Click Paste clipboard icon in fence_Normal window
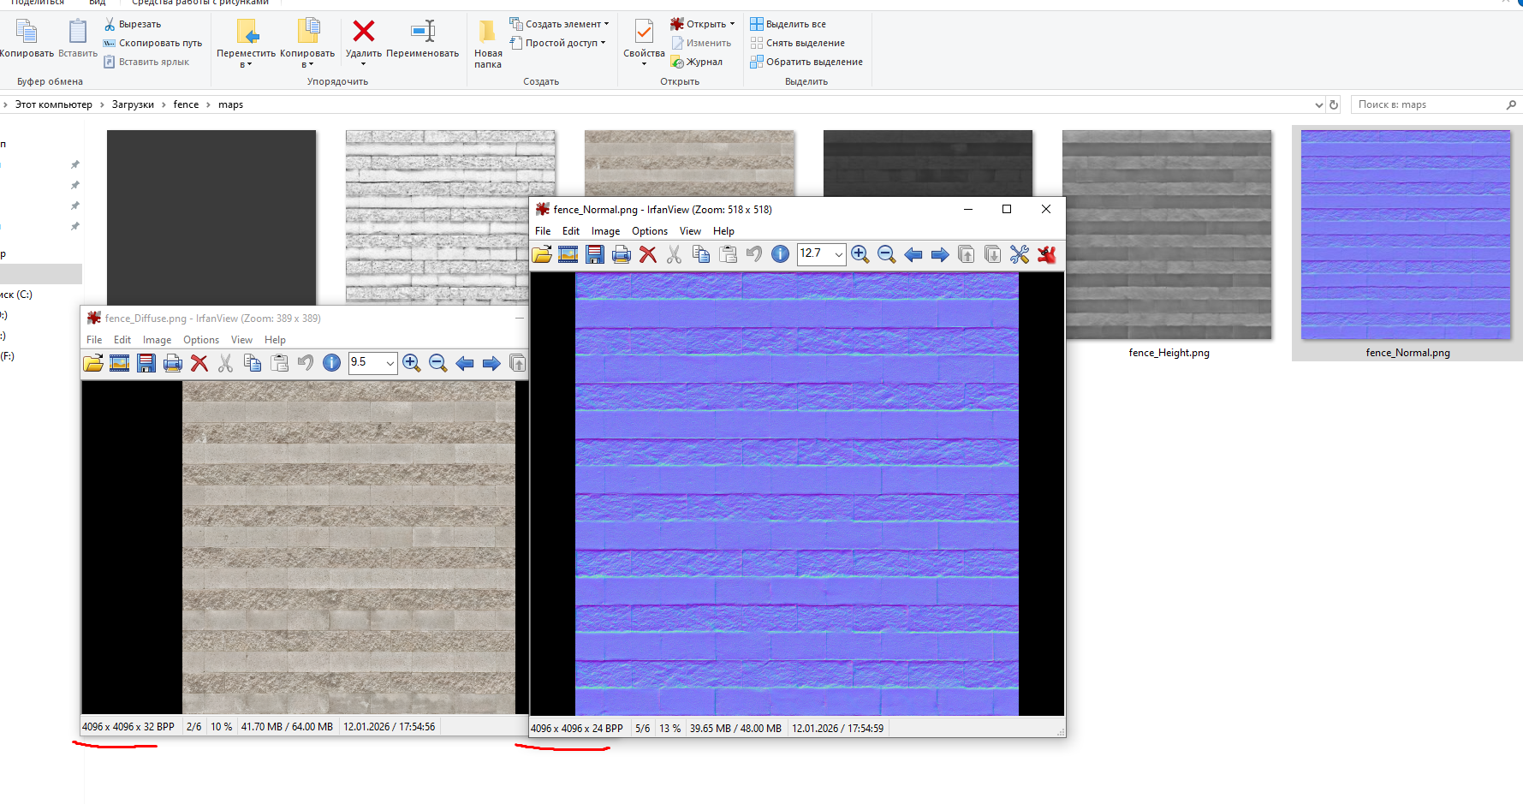Viewport: 1523px width, 804px height. pos(728,254)
